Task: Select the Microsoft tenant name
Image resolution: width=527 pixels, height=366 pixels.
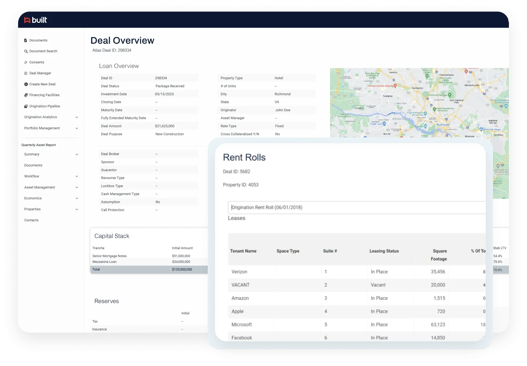Action: click(x=241, y=325)
